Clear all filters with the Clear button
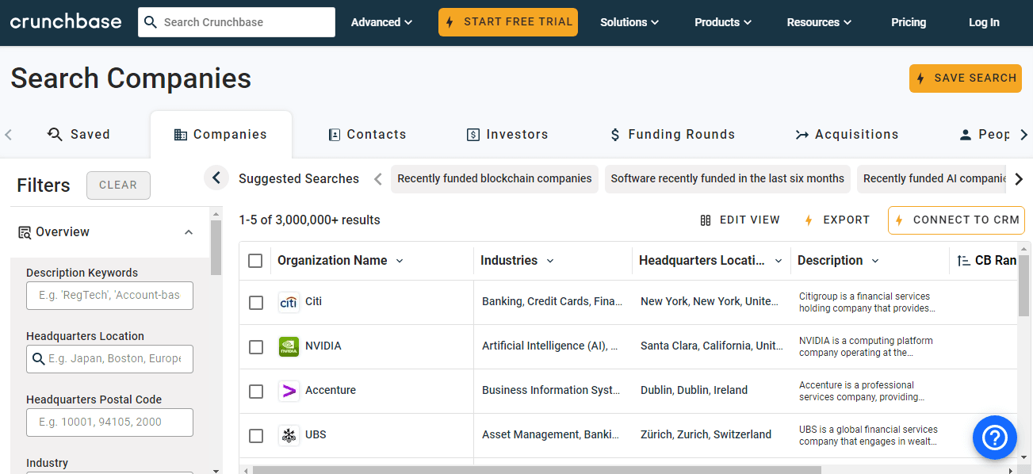Screen dimensions: 1033x474 tap(118, 185)
